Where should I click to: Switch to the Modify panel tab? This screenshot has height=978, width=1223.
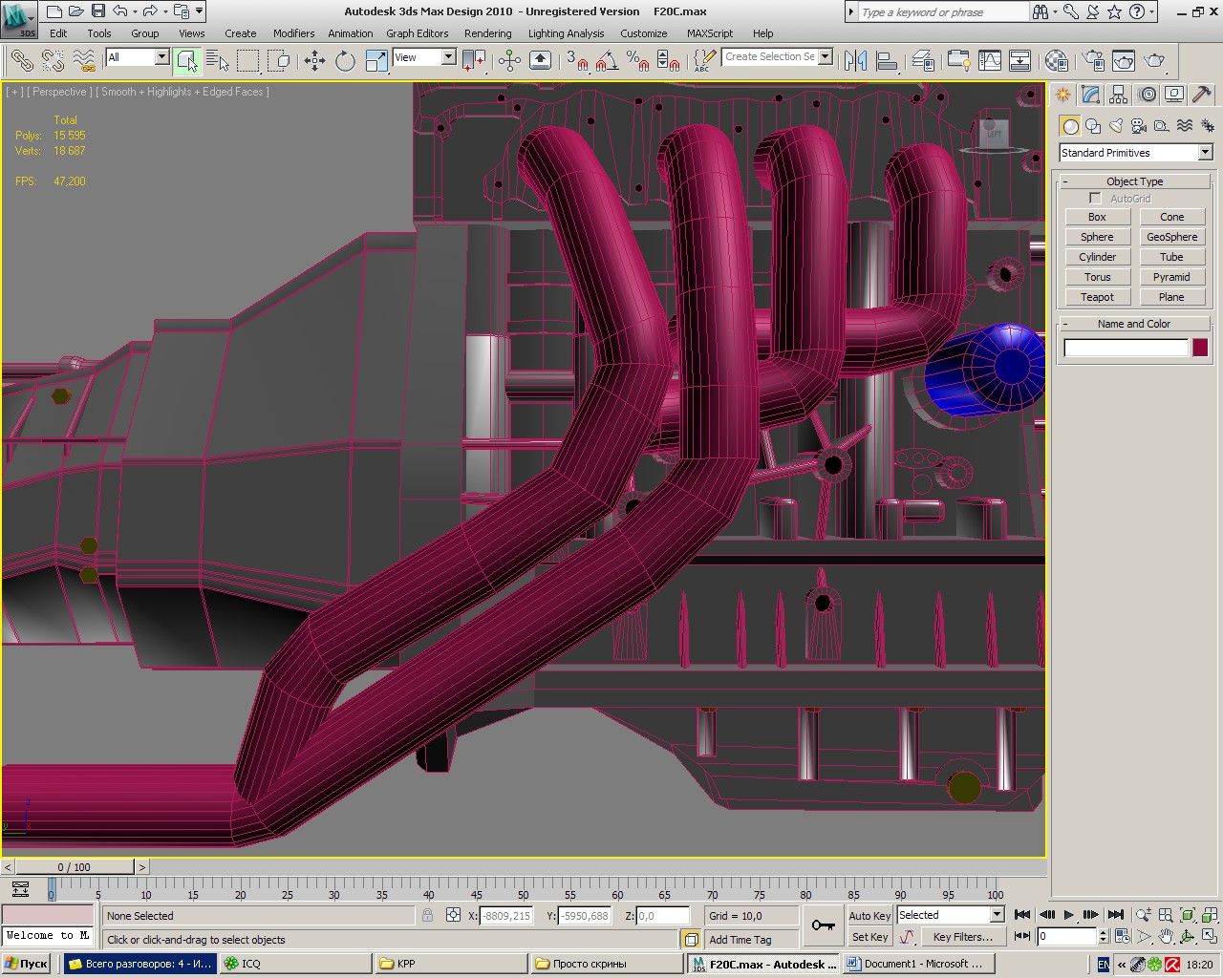pyautogui.click(x=1090, y=95)
